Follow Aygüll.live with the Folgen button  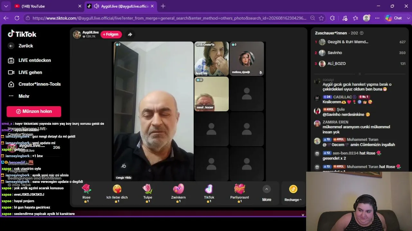(111, 34)
